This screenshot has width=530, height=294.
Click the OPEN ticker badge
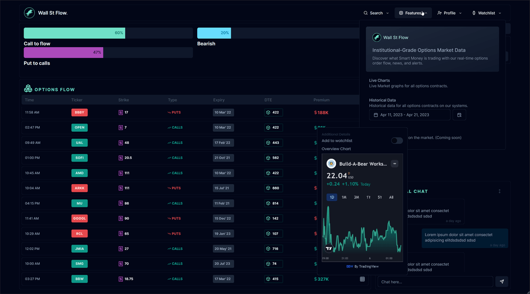tap(79, 128)
